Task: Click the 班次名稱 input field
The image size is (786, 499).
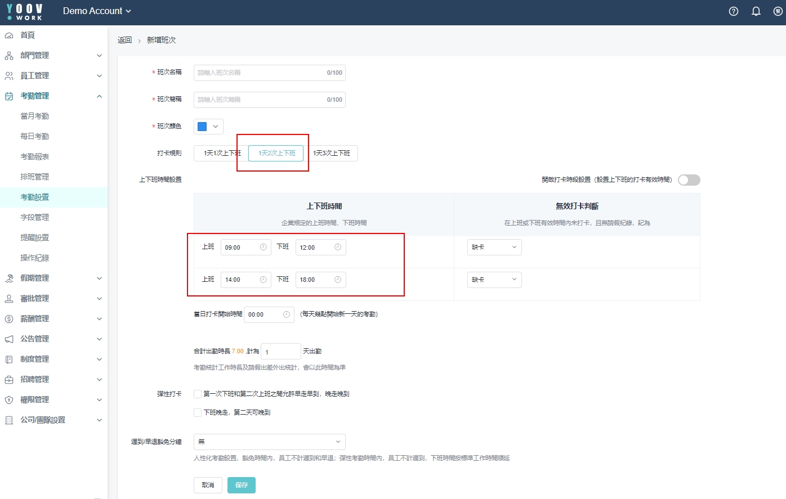Action: pyautogui.click(x=259, y=73)
